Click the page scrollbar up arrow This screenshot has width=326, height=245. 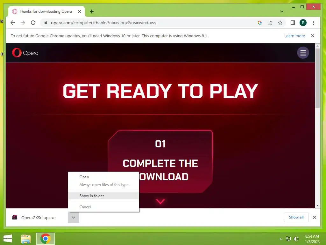point(317,46)
